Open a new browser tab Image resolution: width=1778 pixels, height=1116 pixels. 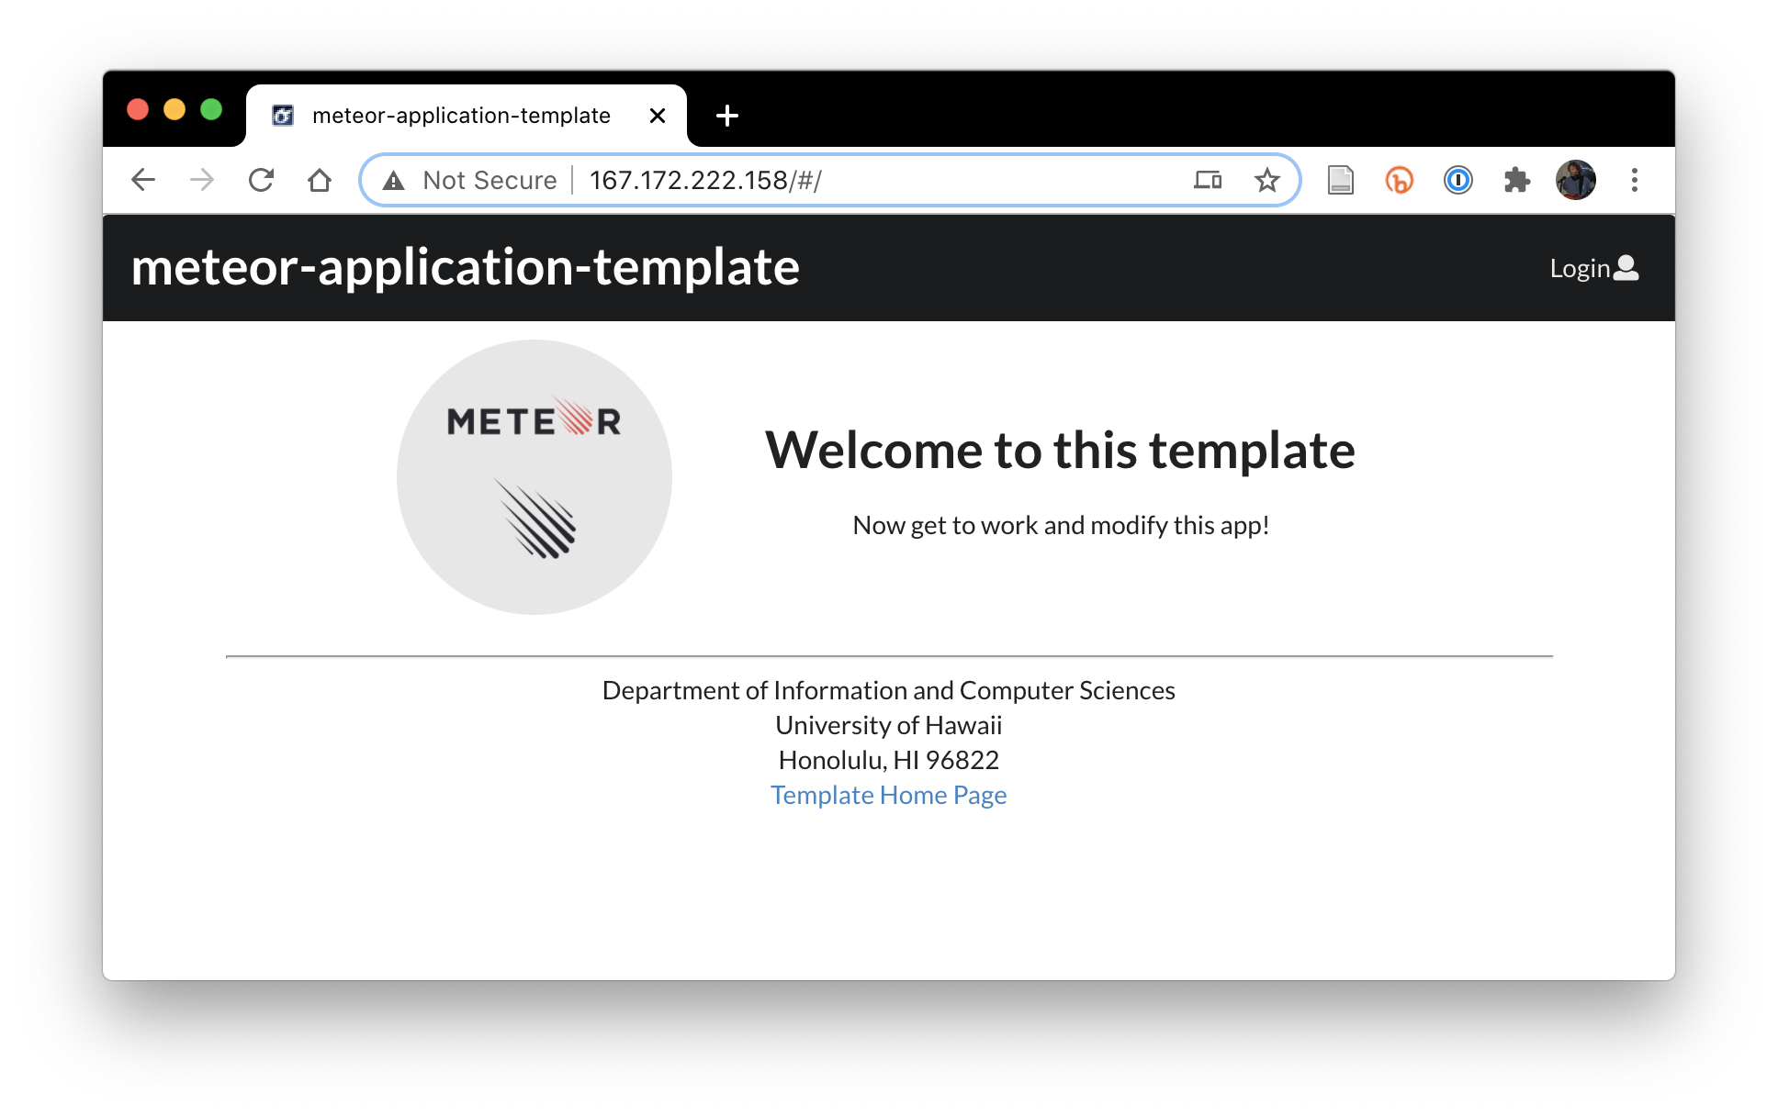tap(726, 116)
